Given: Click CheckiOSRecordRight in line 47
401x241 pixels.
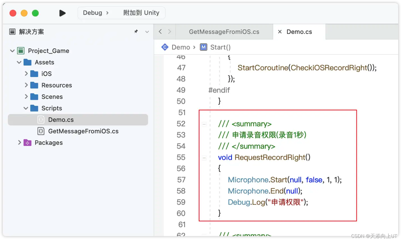Looking at the screenshot, I should coord(329,68).
